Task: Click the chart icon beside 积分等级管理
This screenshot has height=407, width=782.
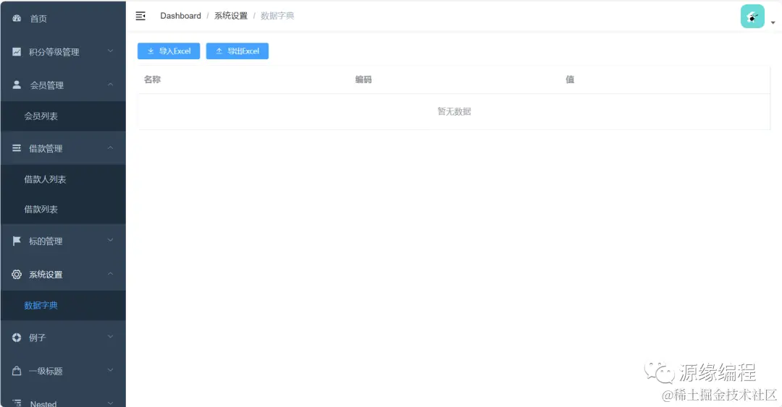Action: coord(17,52)
